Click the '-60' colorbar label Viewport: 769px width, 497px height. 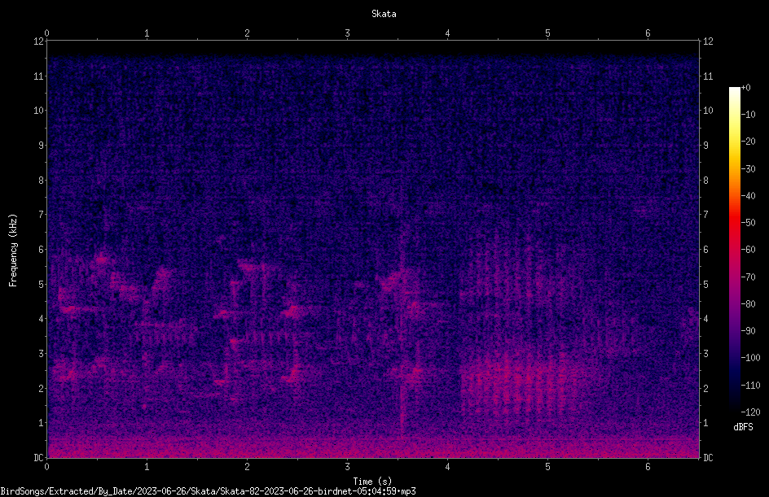click(748, 249)
